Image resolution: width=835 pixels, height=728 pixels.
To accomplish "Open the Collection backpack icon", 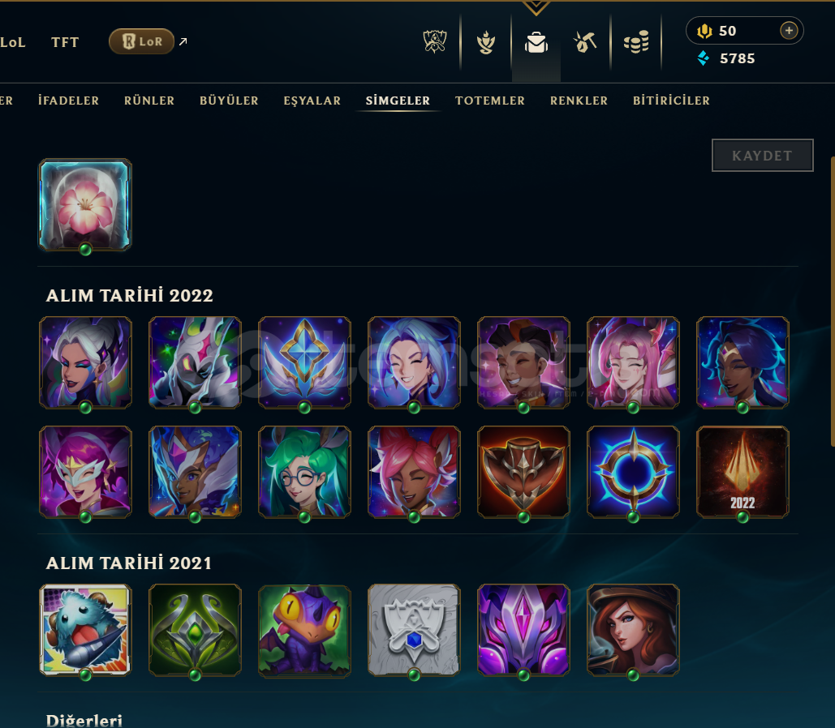I will (536, 43).
